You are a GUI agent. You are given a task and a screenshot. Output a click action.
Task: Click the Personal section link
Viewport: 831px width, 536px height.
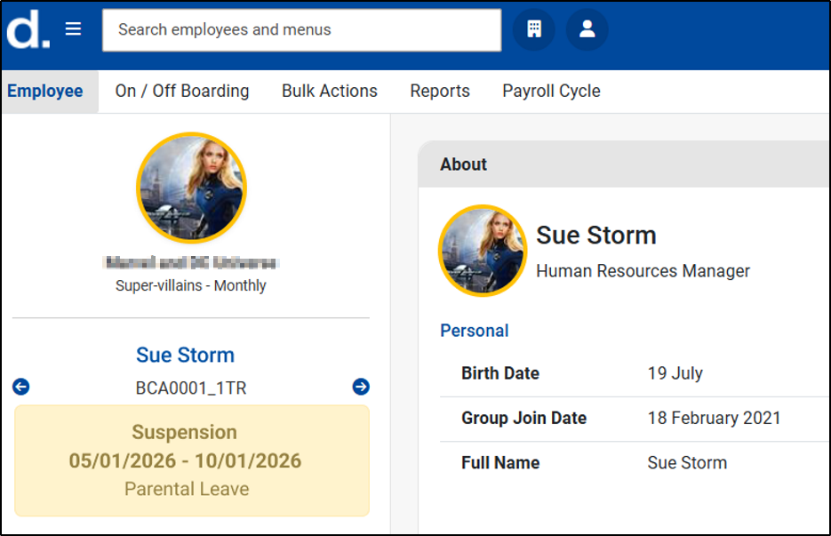pyautogui.click(x=475, y=331)
